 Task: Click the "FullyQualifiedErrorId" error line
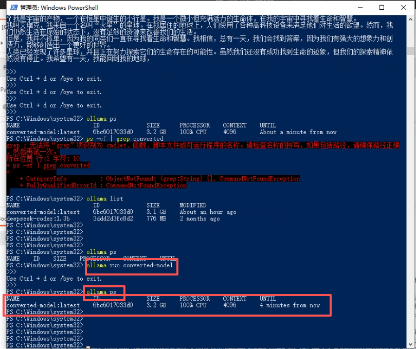[x=103, y=186]
